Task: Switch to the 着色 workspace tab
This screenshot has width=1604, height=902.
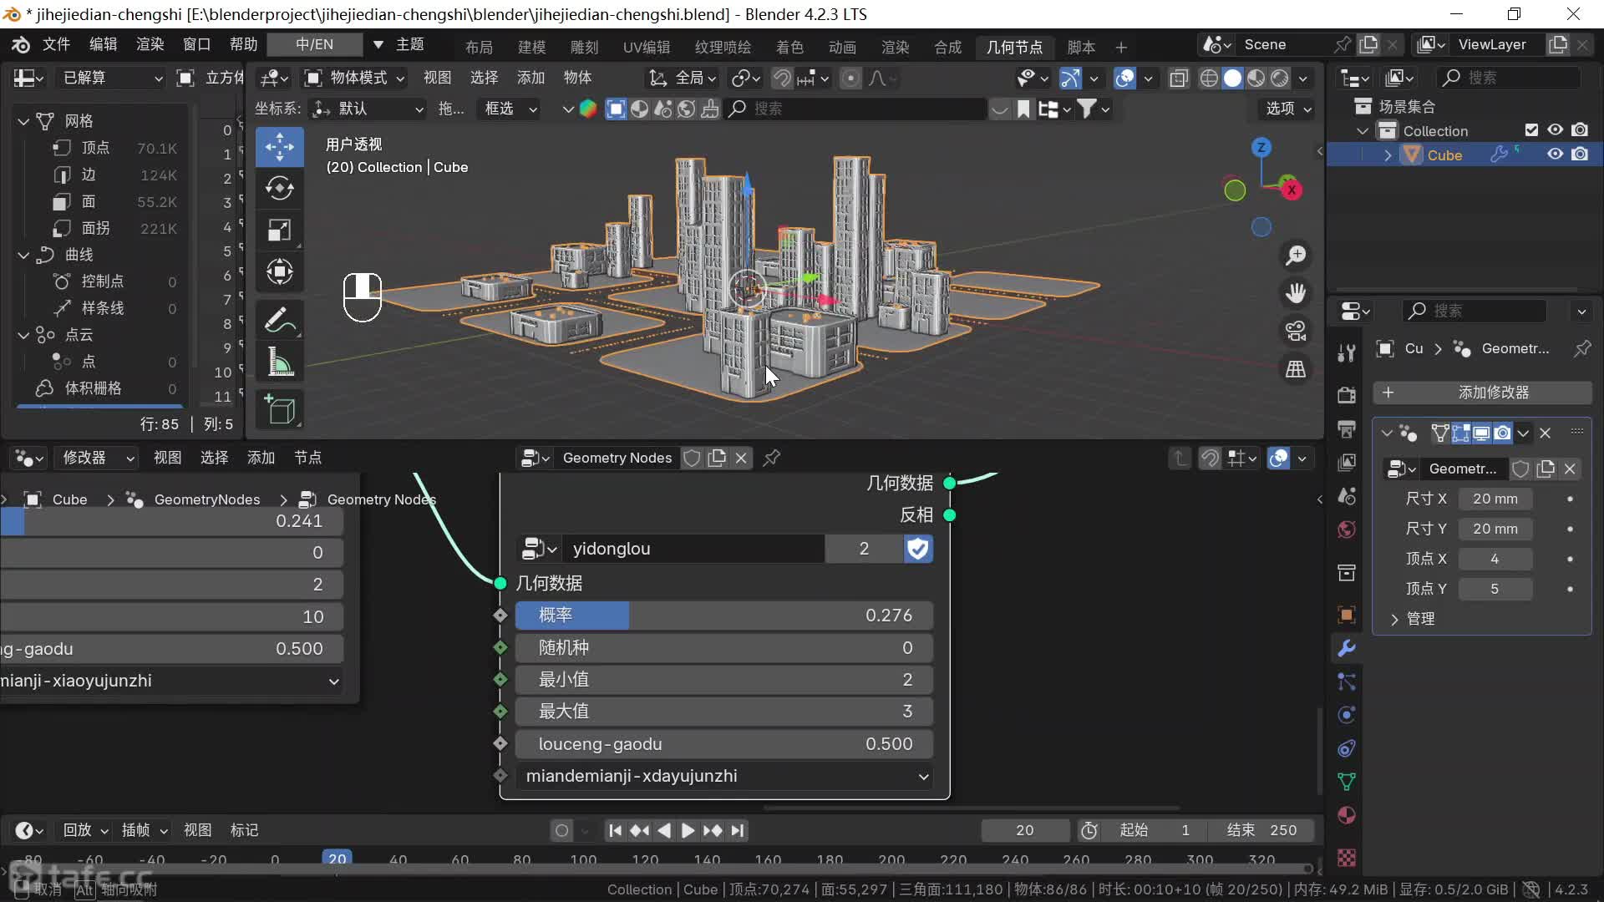Action: point(789,47)
